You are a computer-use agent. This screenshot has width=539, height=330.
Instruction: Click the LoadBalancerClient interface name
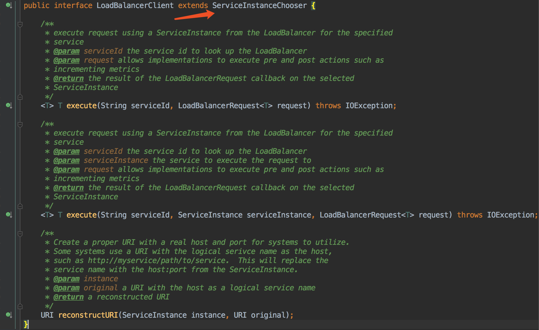[x=135, y=5]
